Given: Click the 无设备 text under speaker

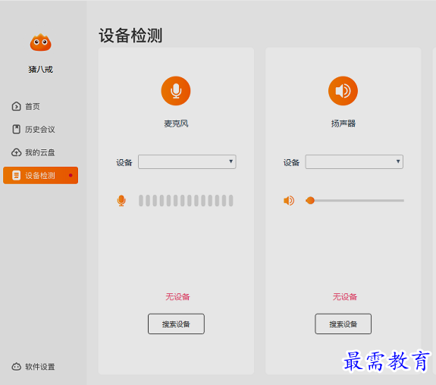Looking at the screenshot, I should (x=345, y=296).
